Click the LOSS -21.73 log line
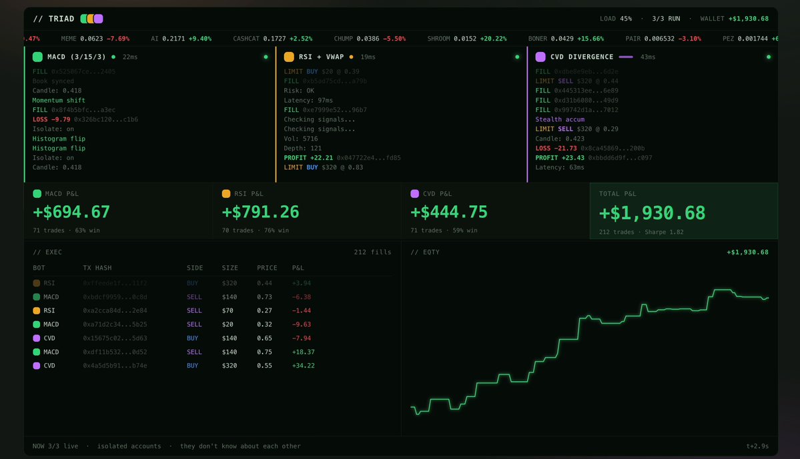 point(590,149)
